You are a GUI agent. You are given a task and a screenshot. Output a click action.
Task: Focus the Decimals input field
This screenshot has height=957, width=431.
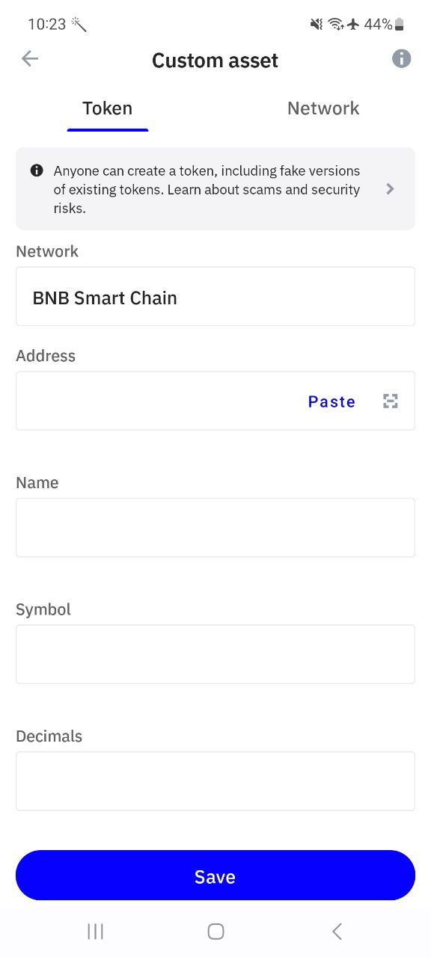click(x=215, y=781)
